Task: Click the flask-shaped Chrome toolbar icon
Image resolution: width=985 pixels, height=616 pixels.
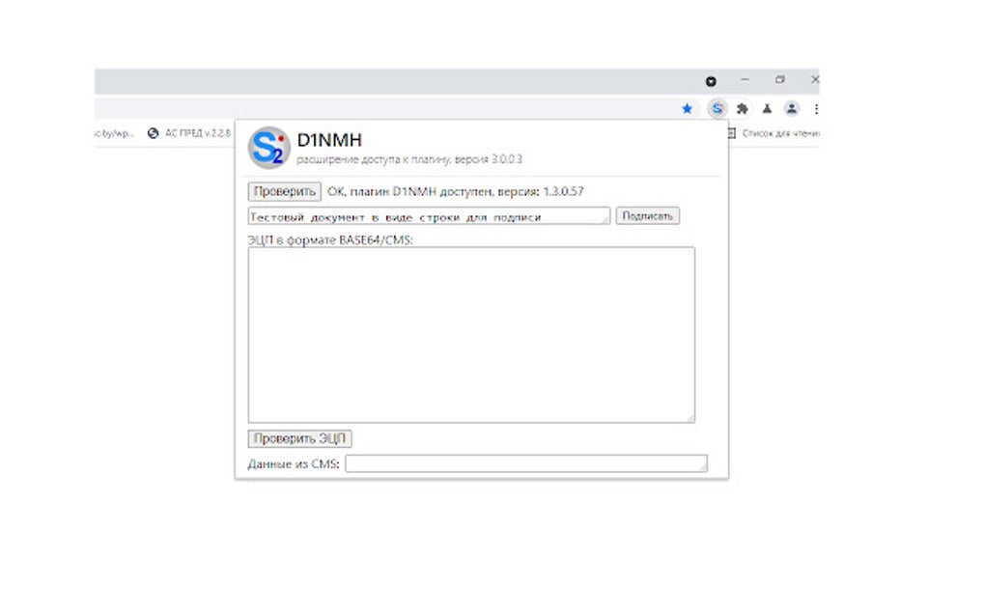Action: click(x=767, y=109)
